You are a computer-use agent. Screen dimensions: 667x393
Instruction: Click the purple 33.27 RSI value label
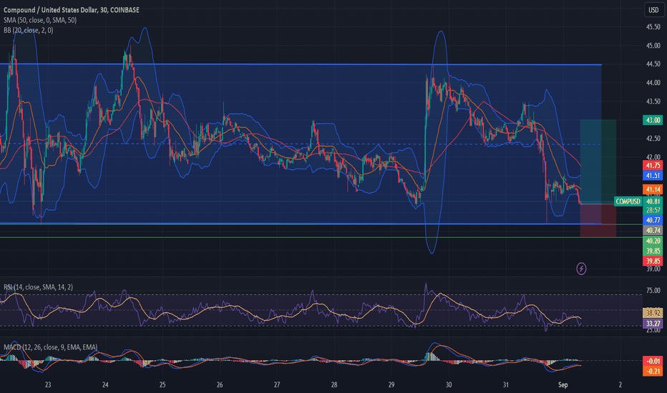(653, 324)
